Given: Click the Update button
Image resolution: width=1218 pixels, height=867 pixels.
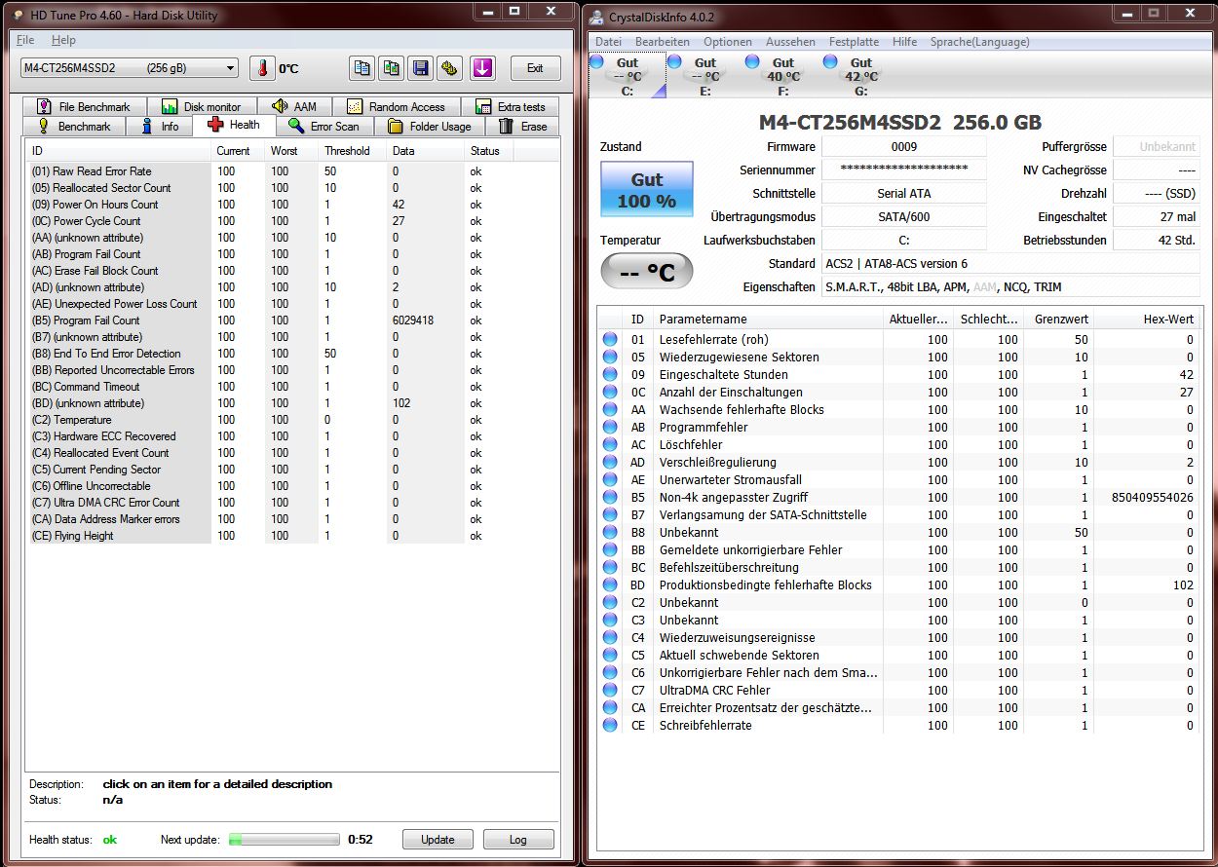Looking at the screenshot, I should click(438, 840).
